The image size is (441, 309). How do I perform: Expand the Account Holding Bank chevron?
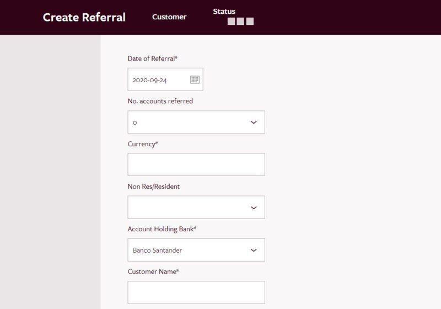tap(254, 250)
